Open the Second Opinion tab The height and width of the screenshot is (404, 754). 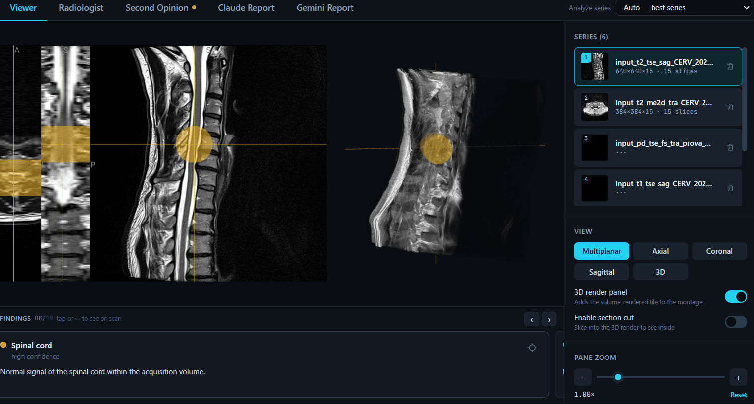point(161,8)
